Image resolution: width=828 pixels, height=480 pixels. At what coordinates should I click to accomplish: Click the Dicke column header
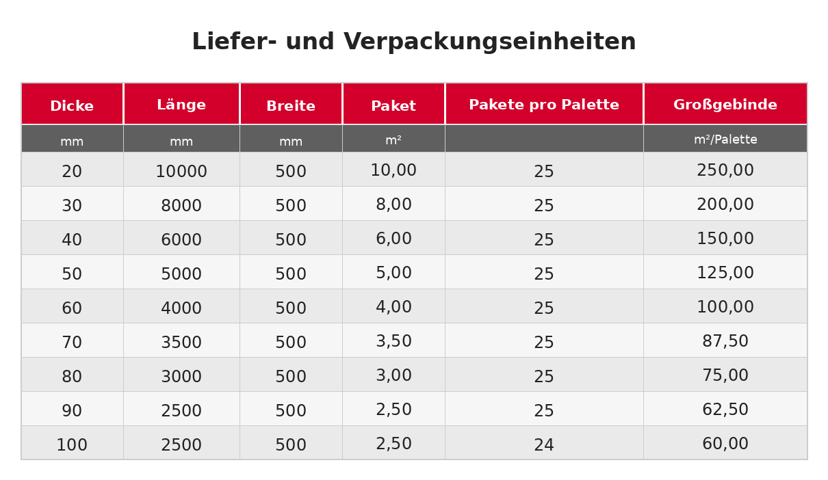[72, 106]
